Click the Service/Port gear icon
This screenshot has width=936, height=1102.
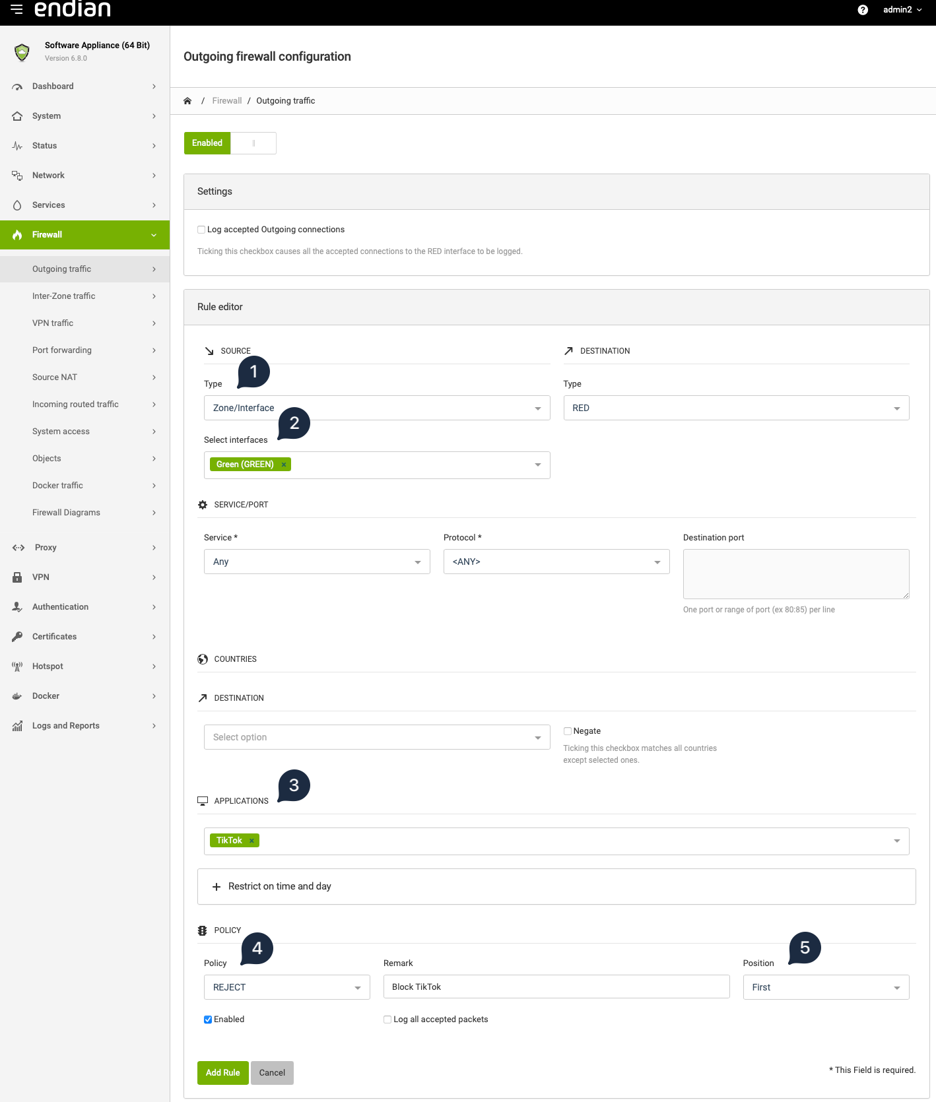pyautogui.click(x=203, y=505)
